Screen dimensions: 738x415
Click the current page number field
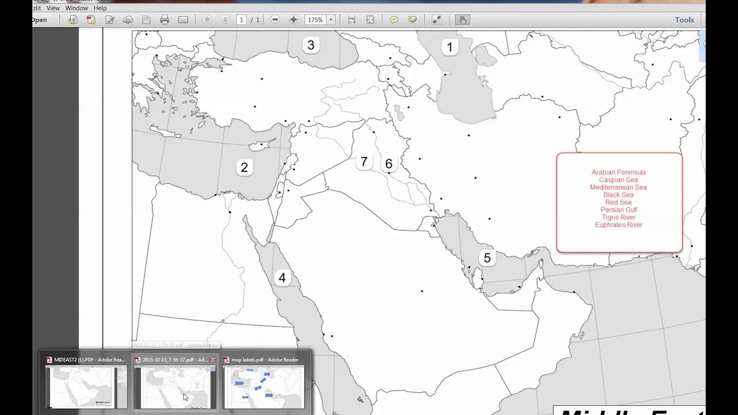click(x=241, y=20)
